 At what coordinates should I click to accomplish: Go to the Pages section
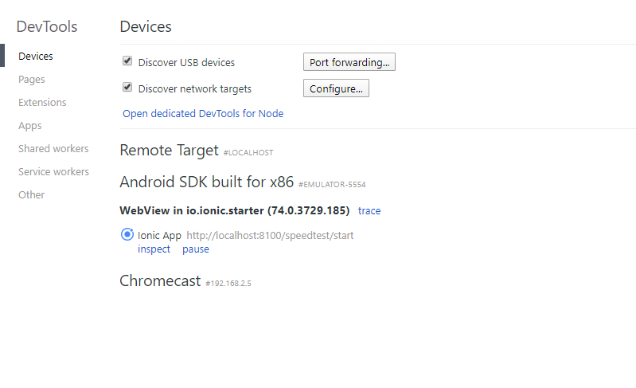(x=32, y=80)
